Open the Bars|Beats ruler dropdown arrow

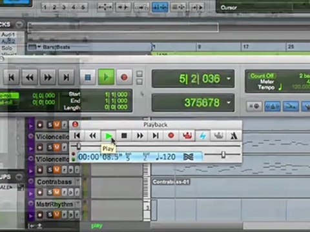point(39,47)
